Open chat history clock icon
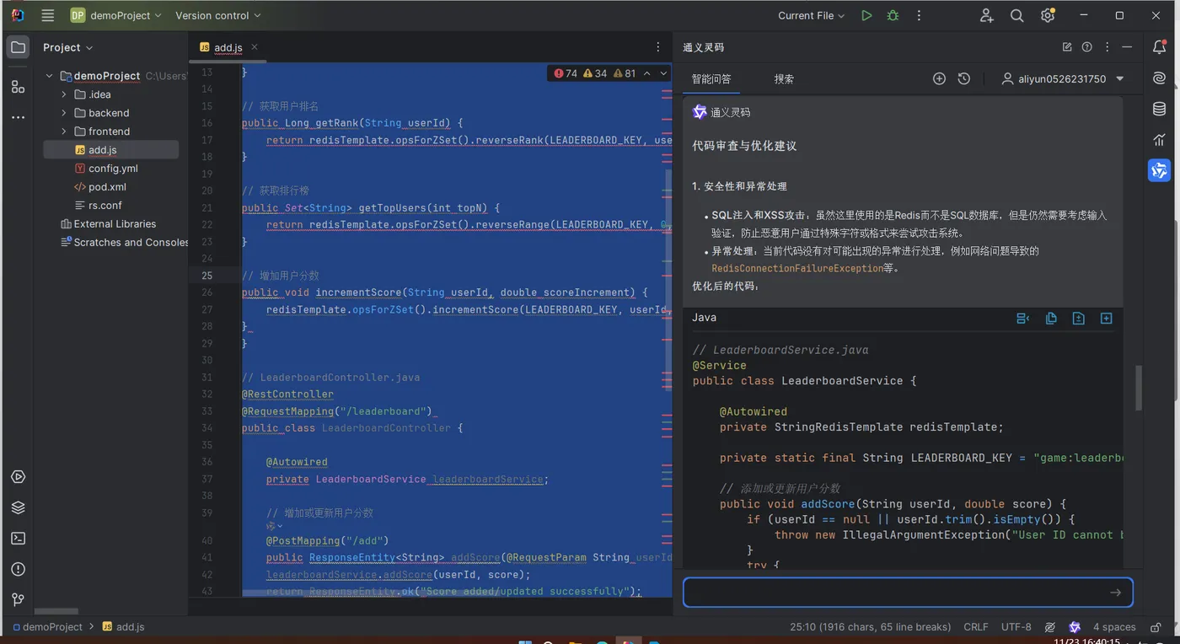This screenshot has width=1180, height=644. pyautogui.click(x=964, y=78)
